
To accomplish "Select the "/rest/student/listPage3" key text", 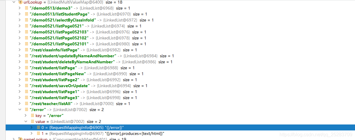I will point(54,98).
